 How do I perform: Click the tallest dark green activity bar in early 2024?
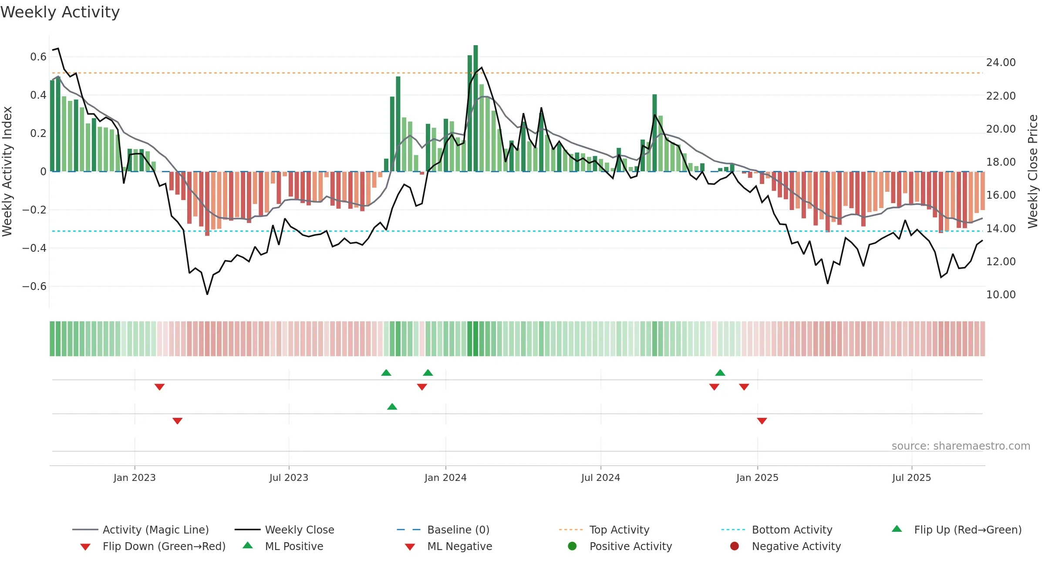[x=475, y=108]
